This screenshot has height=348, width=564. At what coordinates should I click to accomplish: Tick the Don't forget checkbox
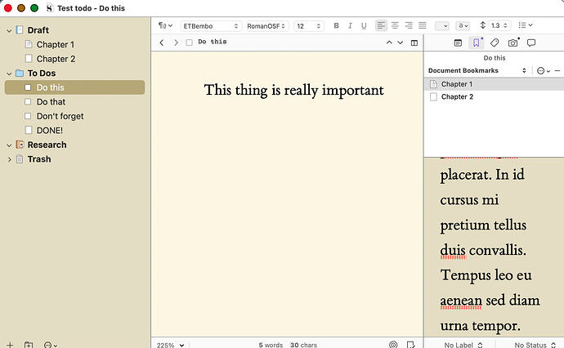tap(28, 116)
